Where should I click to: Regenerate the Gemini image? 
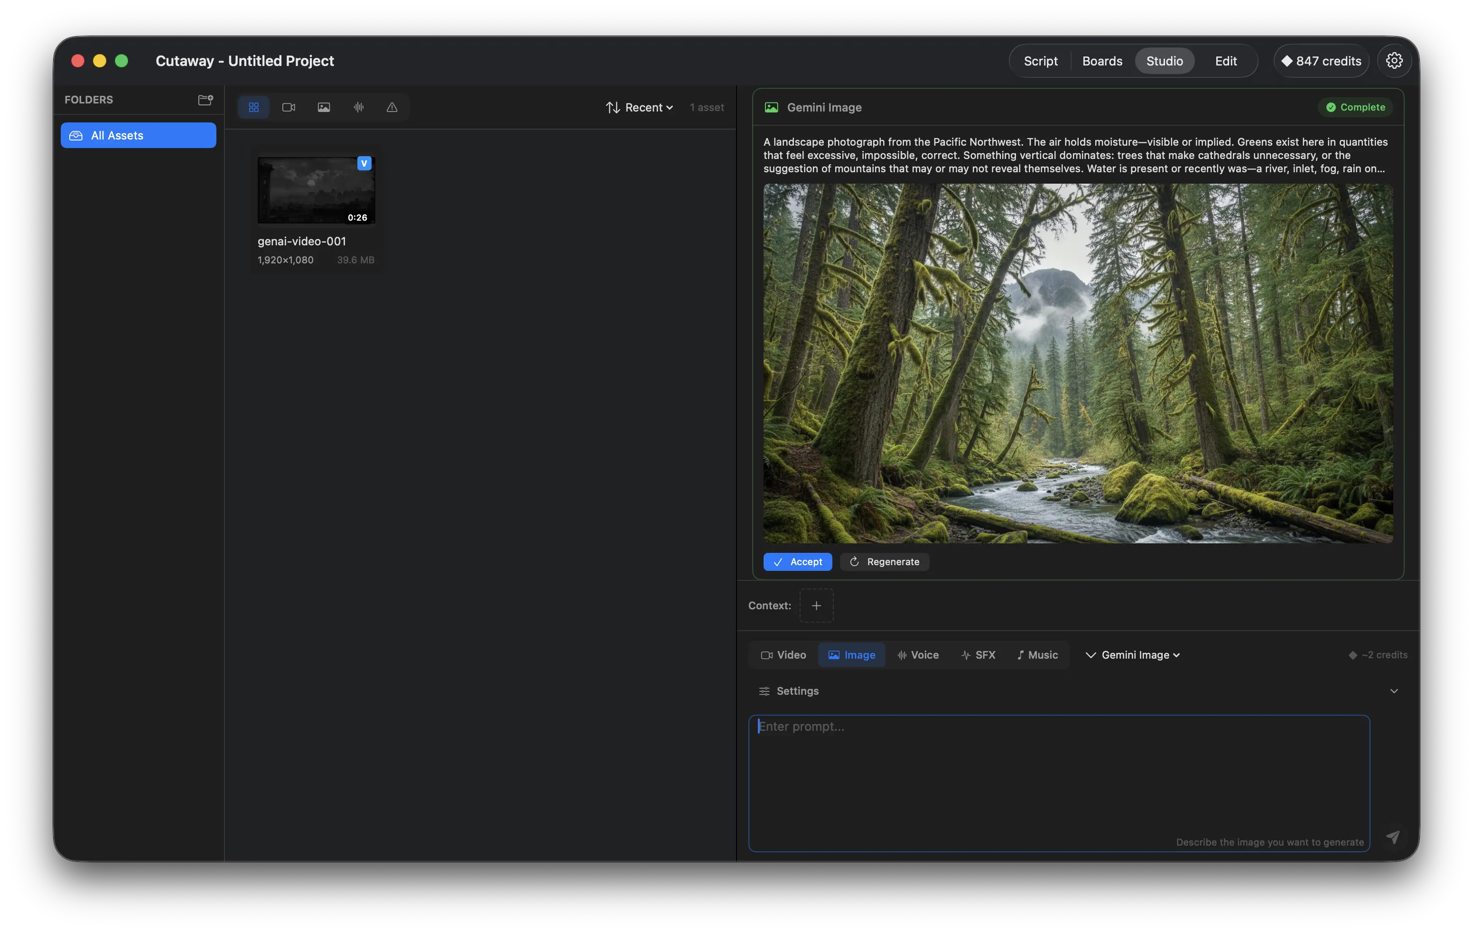pyautogui.click(x=884, y=561)
